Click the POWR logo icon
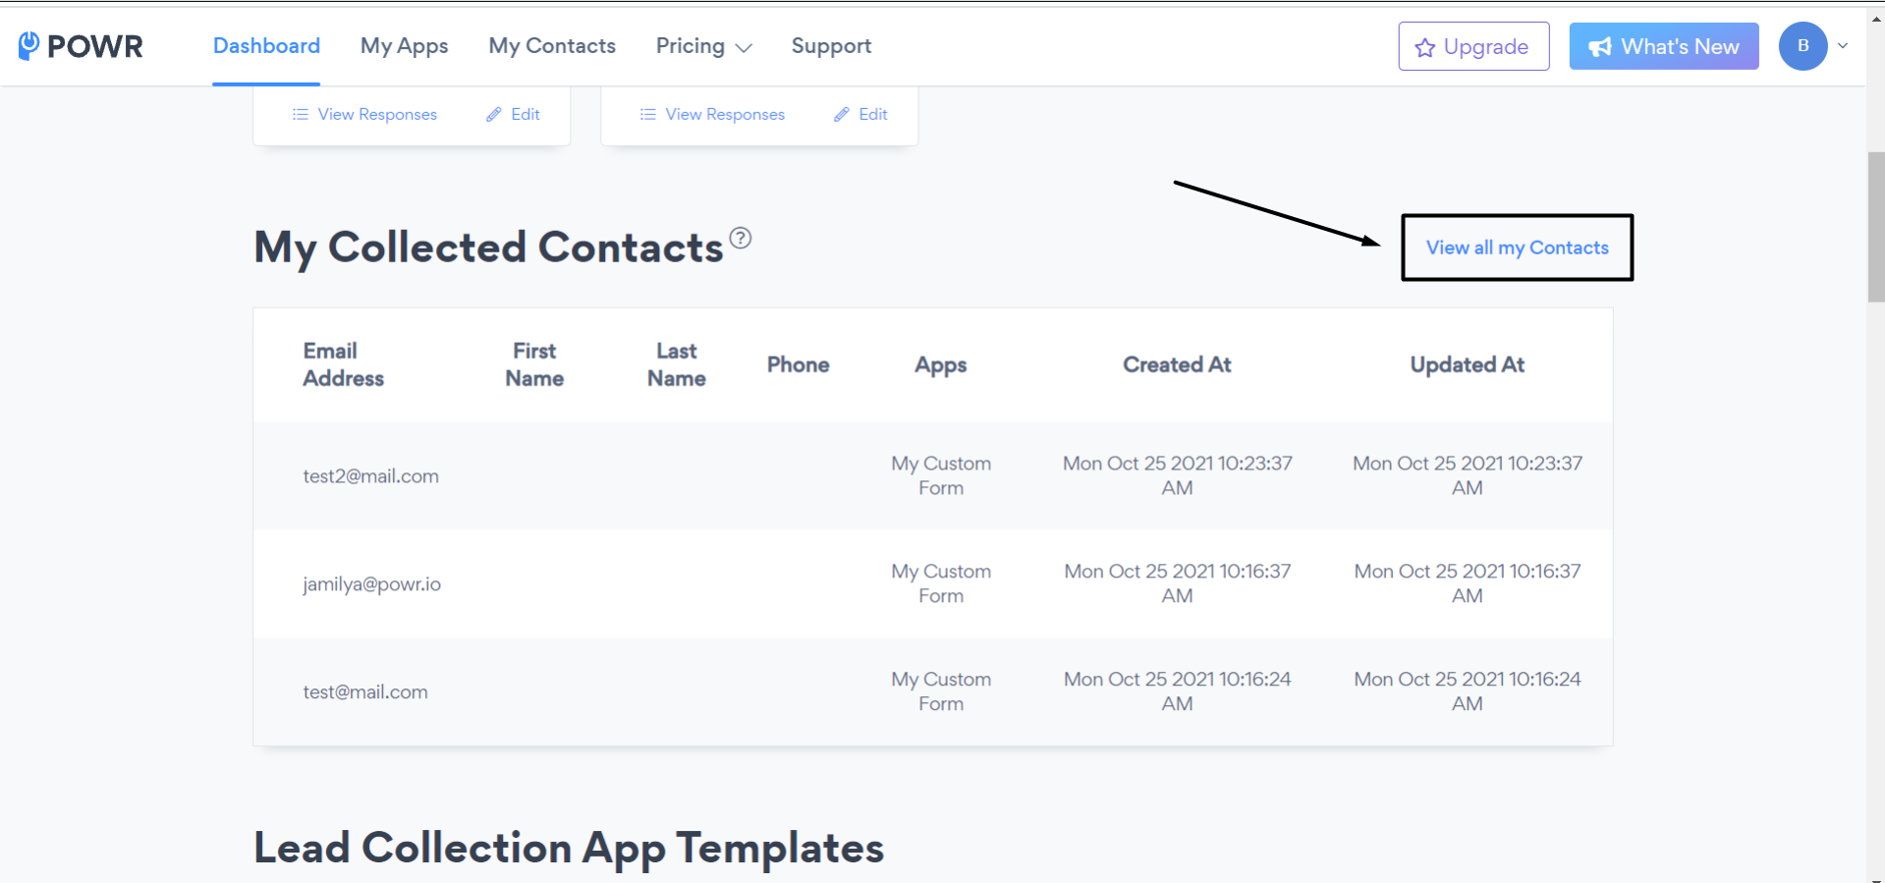Viewport: 1885px width, 883px height. pyautogui.click(x=29, y=45)
